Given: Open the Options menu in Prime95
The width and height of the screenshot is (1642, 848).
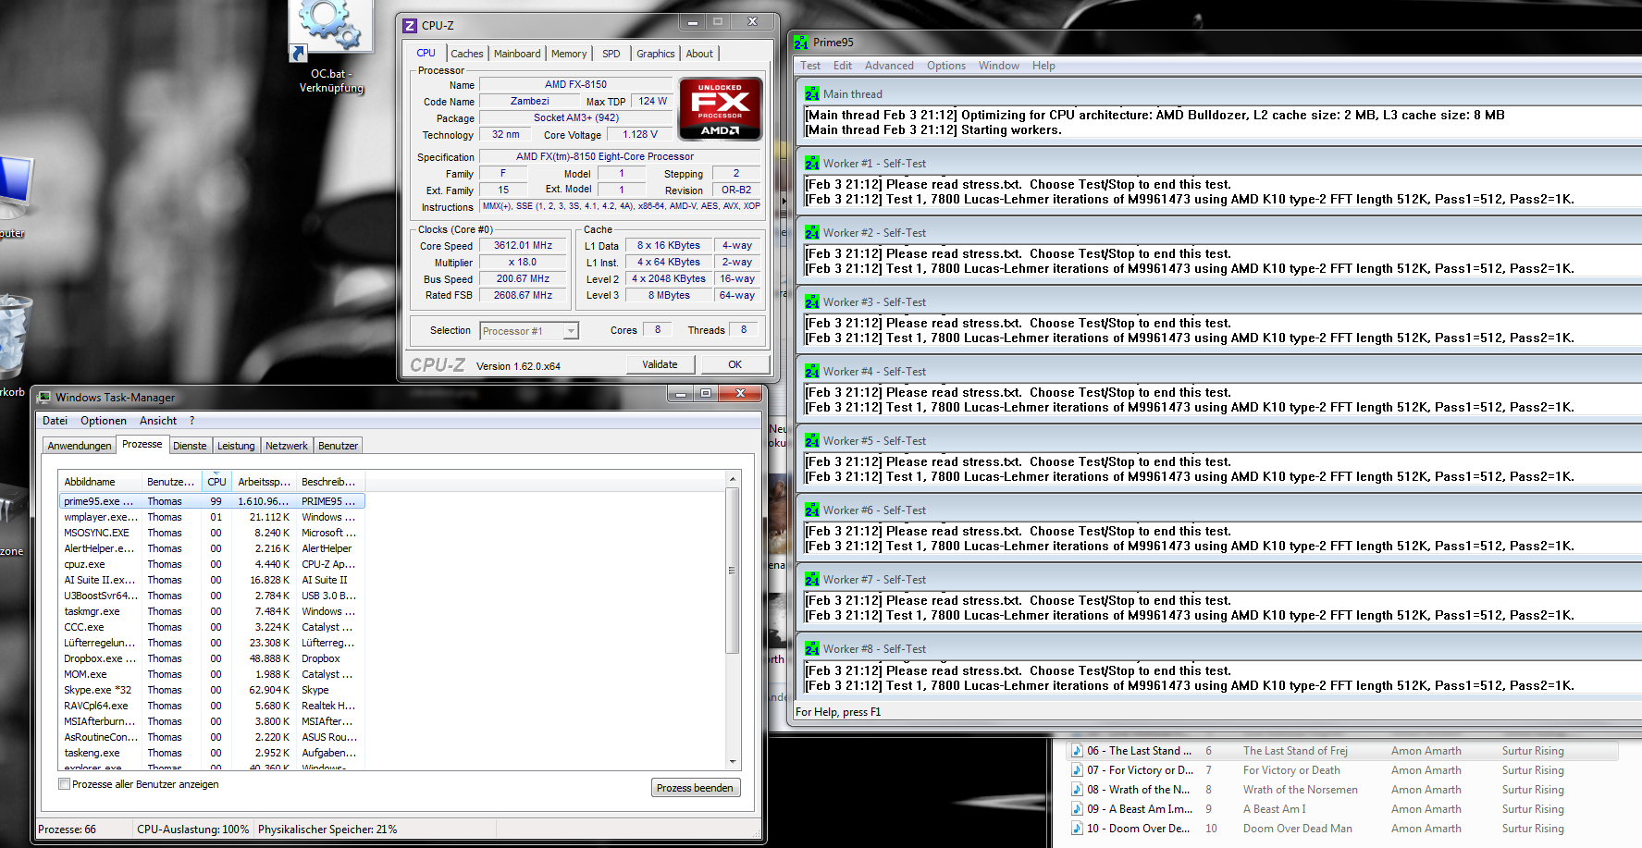Looking at the screenshot, I should (946, 66).
